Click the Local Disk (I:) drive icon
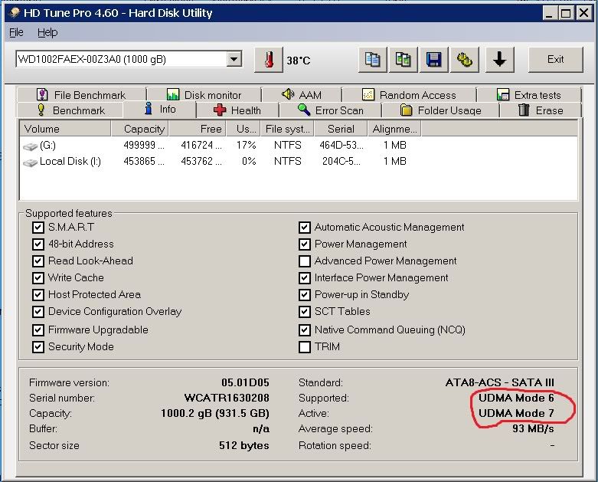Screen dimensions: 598x482 point(30,162)
